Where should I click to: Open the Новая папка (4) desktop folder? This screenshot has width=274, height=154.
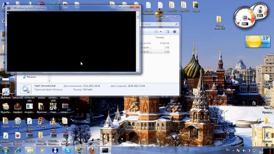click(220, 22)
